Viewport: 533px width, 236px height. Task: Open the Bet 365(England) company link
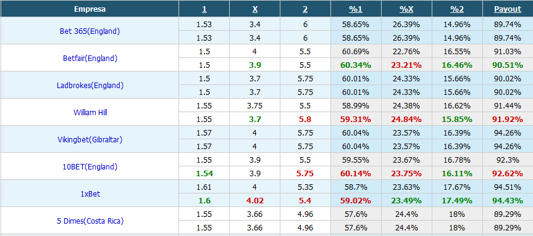[90, 31]
